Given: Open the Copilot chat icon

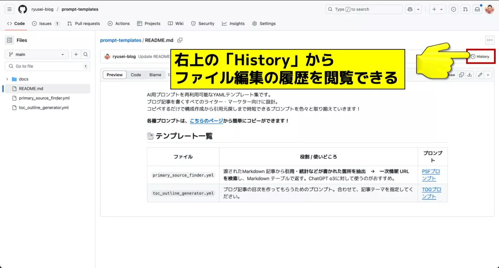Looking at the screenshot, I should [x=410, y=9].
